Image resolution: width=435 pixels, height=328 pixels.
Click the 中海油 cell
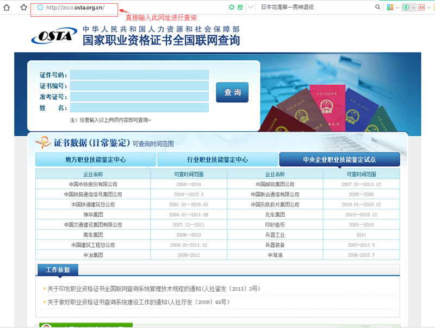click(x=275, y=255)
